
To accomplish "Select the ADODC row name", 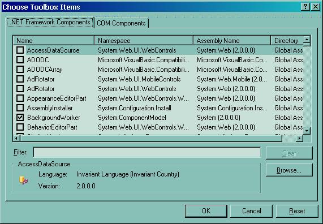I will click(x=38, y=60).
